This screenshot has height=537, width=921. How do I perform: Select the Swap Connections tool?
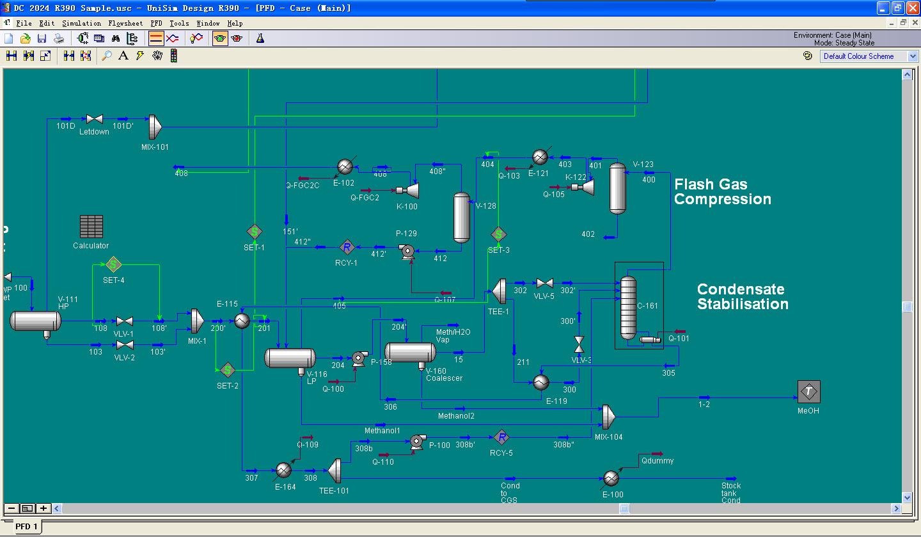[x=86, y=56]
